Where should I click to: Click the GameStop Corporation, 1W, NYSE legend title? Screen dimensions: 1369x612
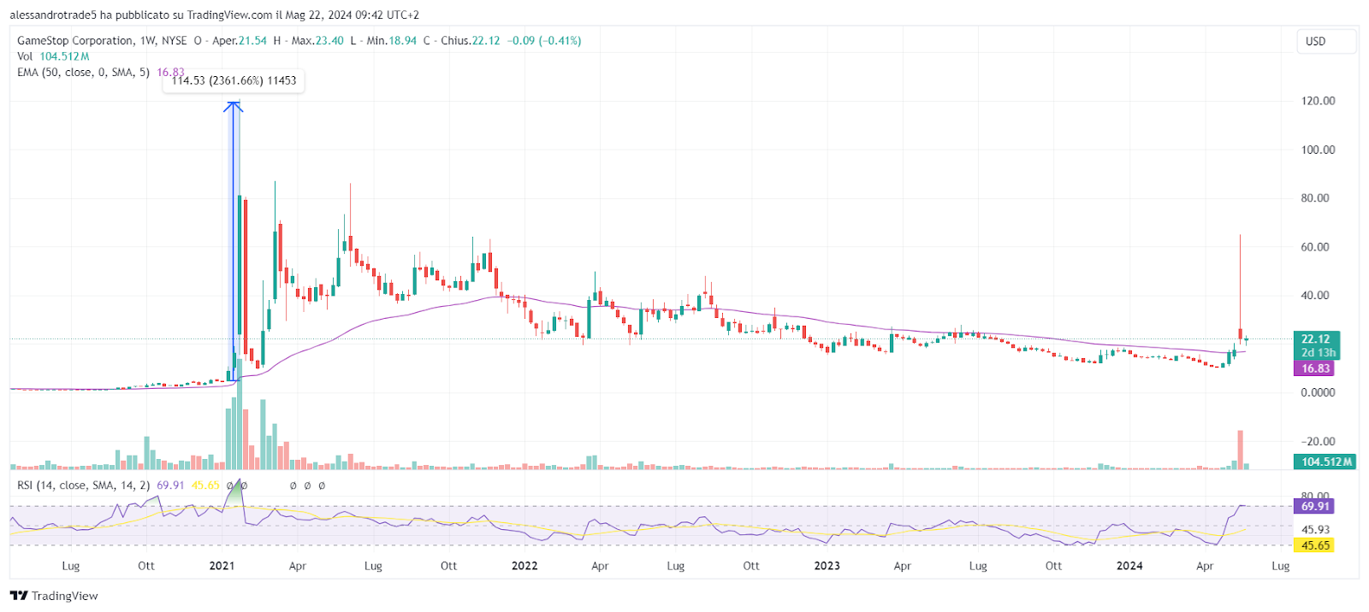click(102, 40)
